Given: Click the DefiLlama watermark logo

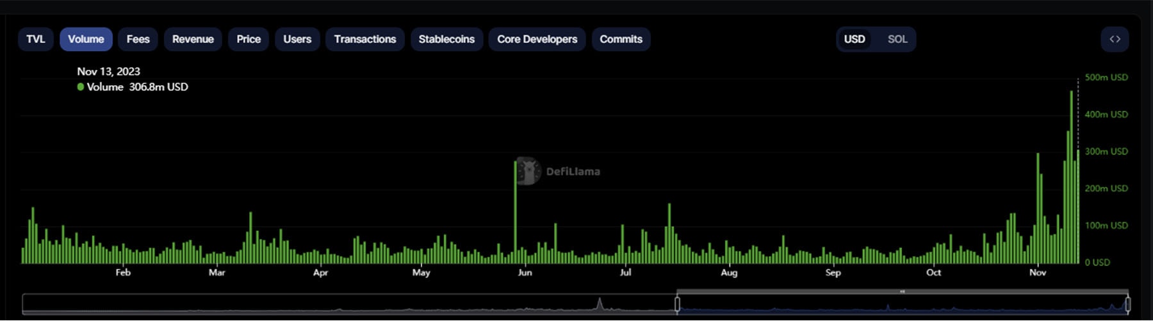Looking at the screenshot, I should pos(528,171).
